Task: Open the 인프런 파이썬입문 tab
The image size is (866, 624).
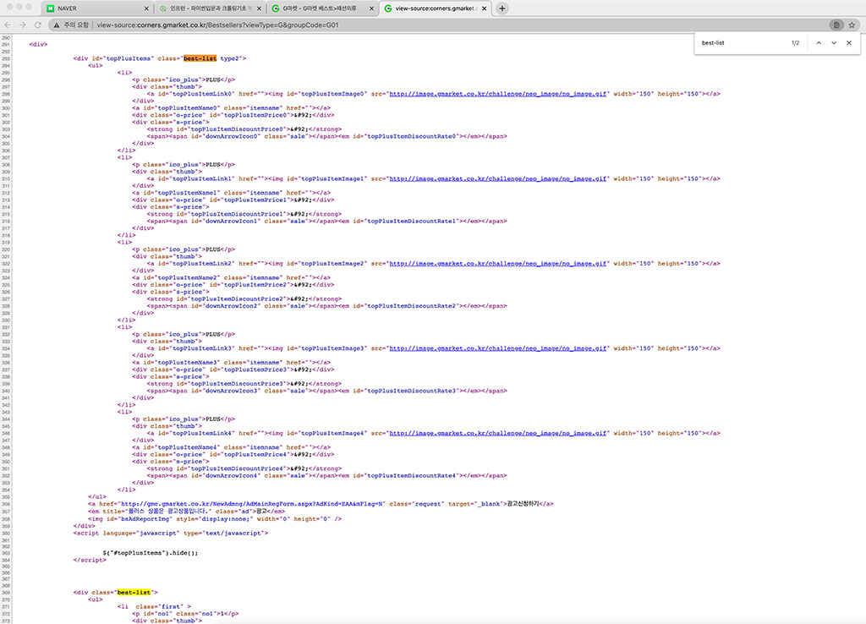Action: (x=210, y=8)
